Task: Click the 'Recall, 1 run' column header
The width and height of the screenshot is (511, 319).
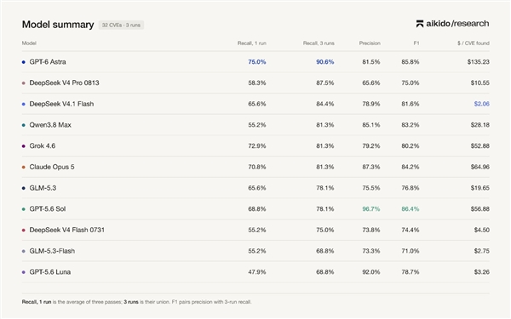Action: [x=251, y=43]
